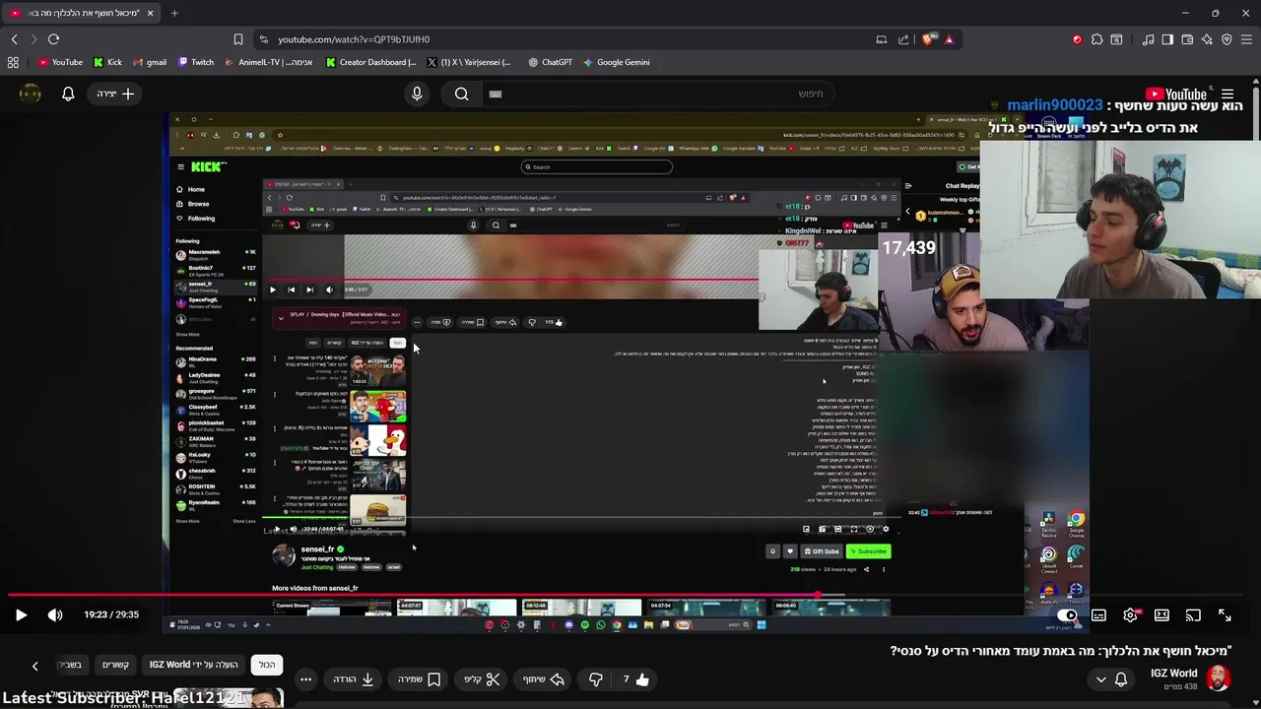The width and height of the screenshot is (1261, 709).
Task: Open the extensions puzzle-piece menu
Action: point(1096,39)
